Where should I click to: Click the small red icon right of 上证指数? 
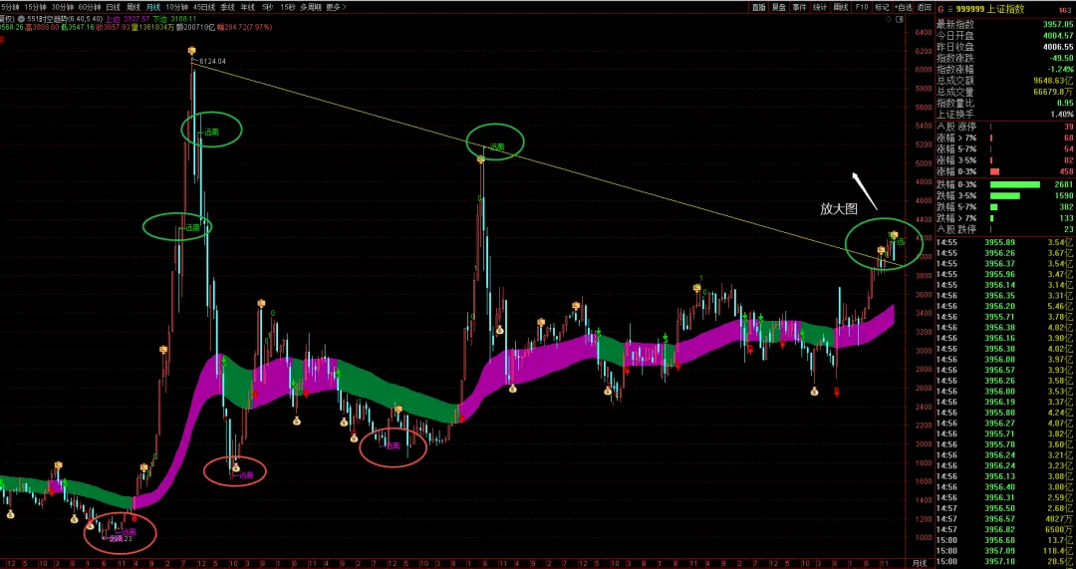pos(1065,10)
